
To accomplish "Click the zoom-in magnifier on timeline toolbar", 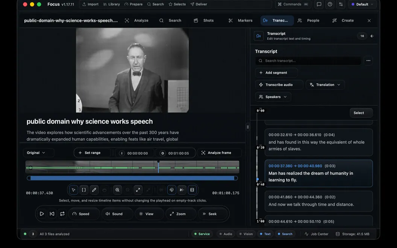I will pyautogui.click(x=117, y=190).
